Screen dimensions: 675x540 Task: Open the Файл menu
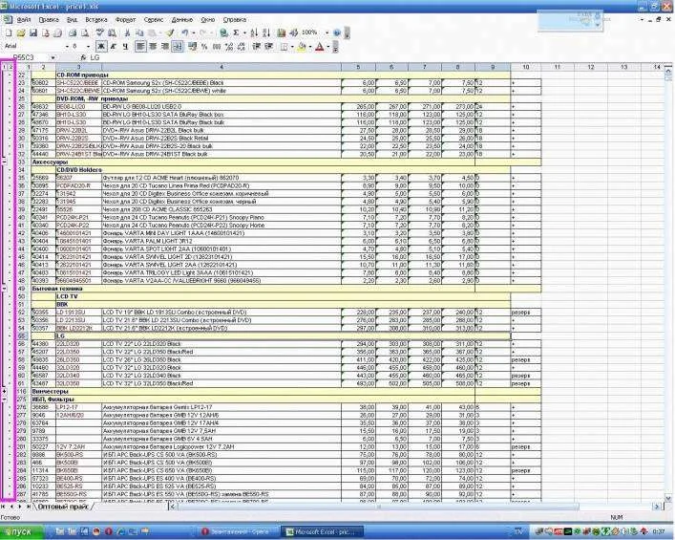(x=24, y=20)
